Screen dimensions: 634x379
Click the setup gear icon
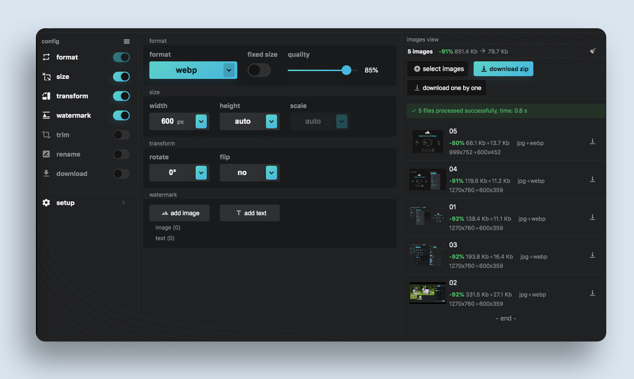[x=46, y=203]
